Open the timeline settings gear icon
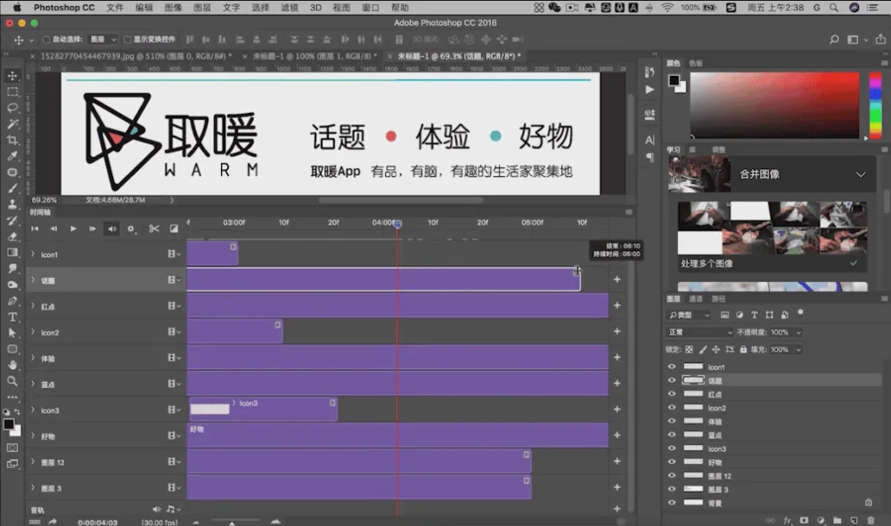Image resolution: width=891 pixels, height=526 pixels. pyautogui.click(x=131, y=229)
